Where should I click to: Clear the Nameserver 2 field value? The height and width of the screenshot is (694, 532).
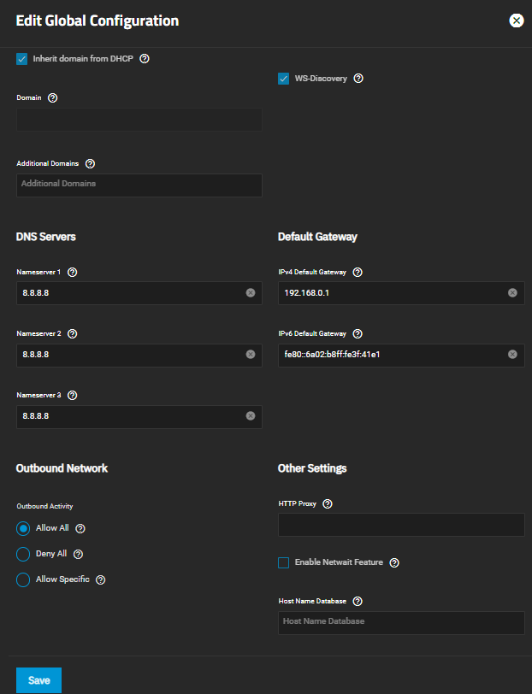251,354
